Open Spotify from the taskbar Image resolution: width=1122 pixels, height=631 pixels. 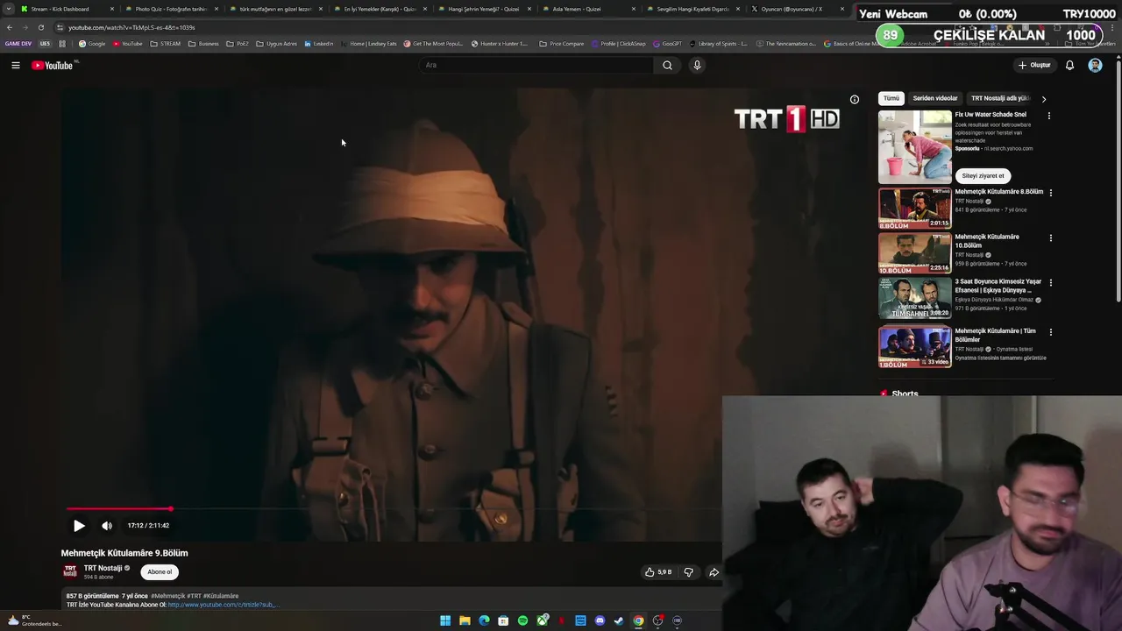click(522, 620)
